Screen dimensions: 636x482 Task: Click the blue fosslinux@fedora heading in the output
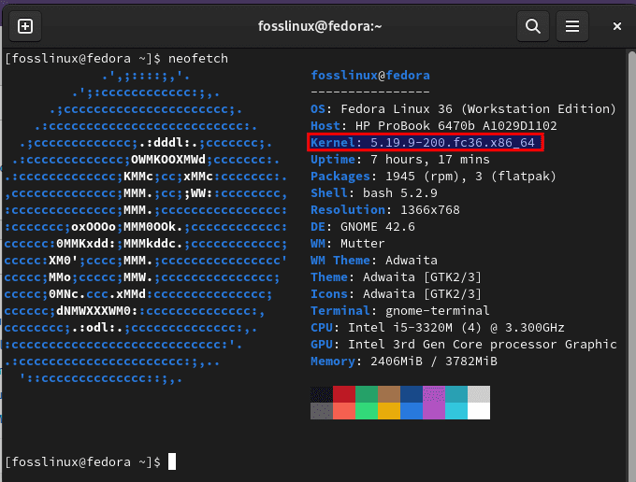click(370, 76)
